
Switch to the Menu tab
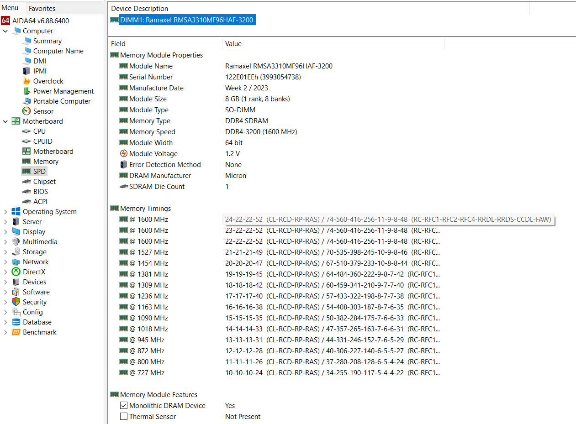(x=10, y=8)
